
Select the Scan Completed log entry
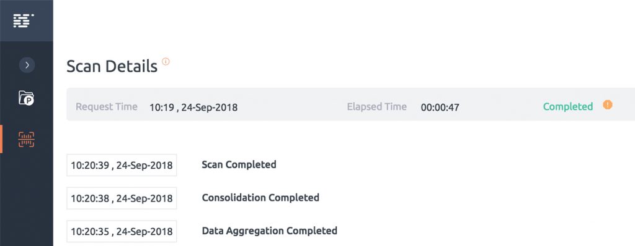point(239,164)
